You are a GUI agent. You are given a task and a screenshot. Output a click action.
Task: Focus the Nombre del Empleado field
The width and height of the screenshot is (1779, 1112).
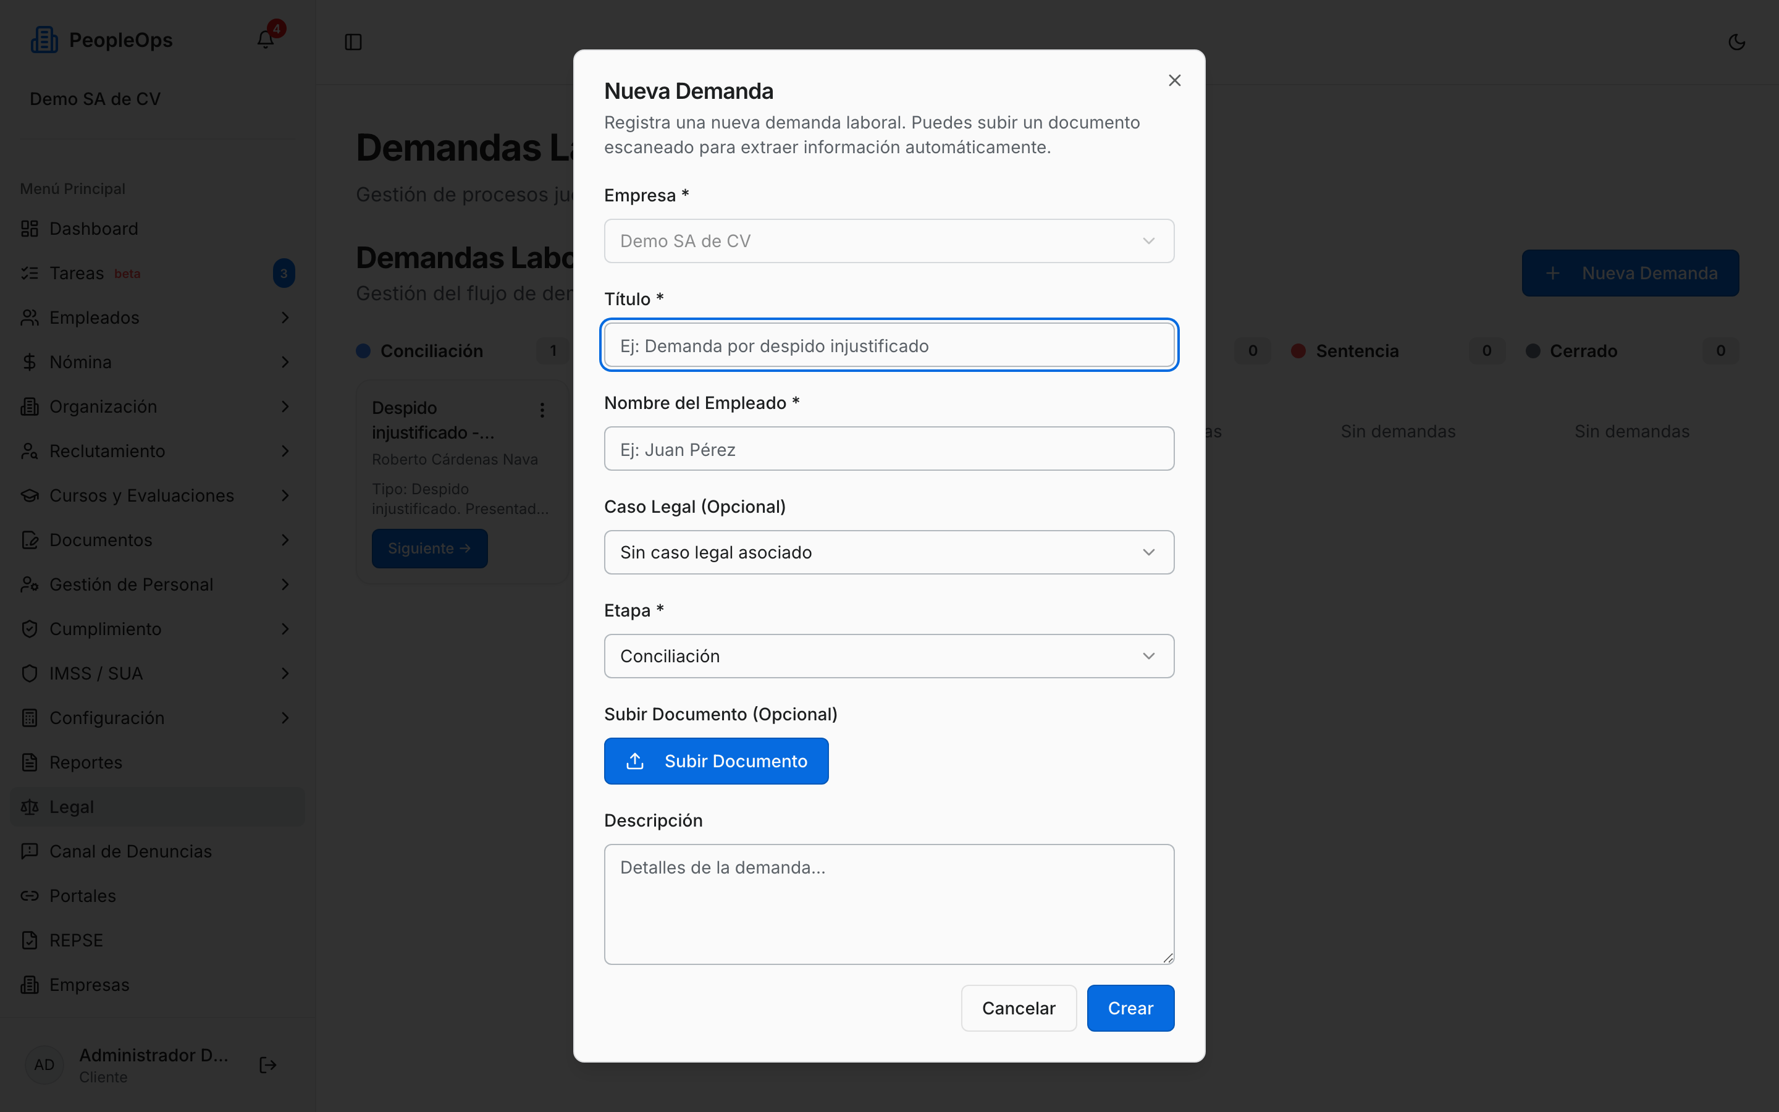[889, 449]
